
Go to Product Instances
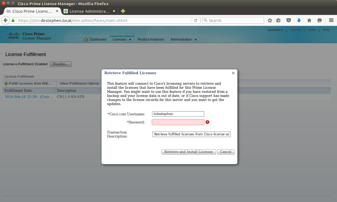pos(151,39)
